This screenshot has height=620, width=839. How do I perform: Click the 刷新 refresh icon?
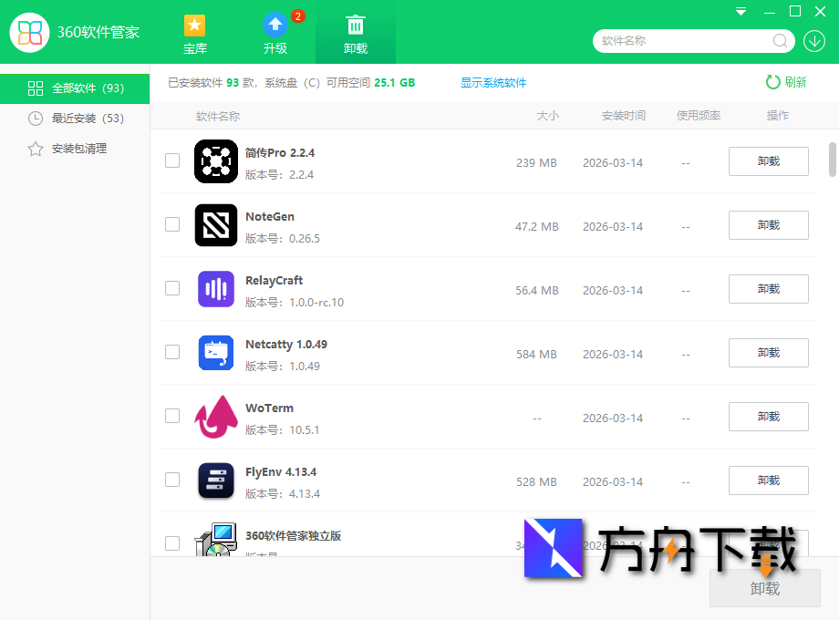tap(772, 82)
